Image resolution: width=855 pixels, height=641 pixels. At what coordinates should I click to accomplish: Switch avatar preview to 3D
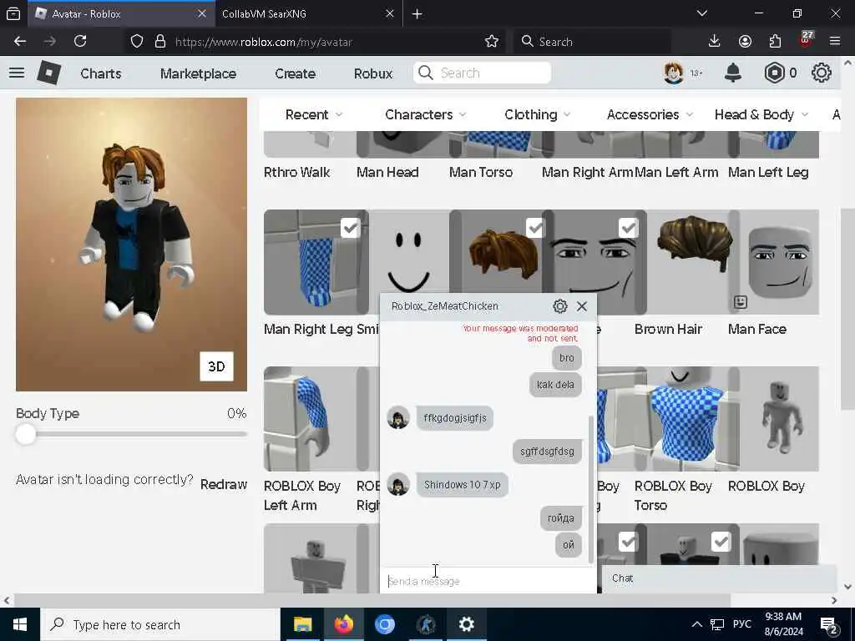pyautogui.click(x=216, y=366)
